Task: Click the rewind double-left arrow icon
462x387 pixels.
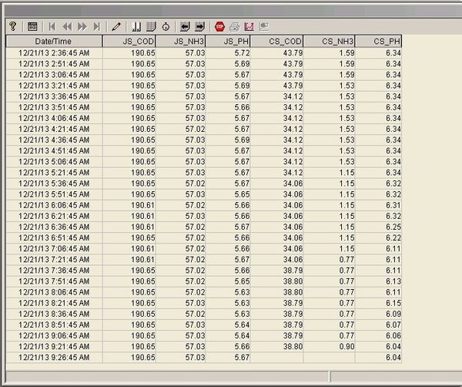Action: [x=67, y=27]
